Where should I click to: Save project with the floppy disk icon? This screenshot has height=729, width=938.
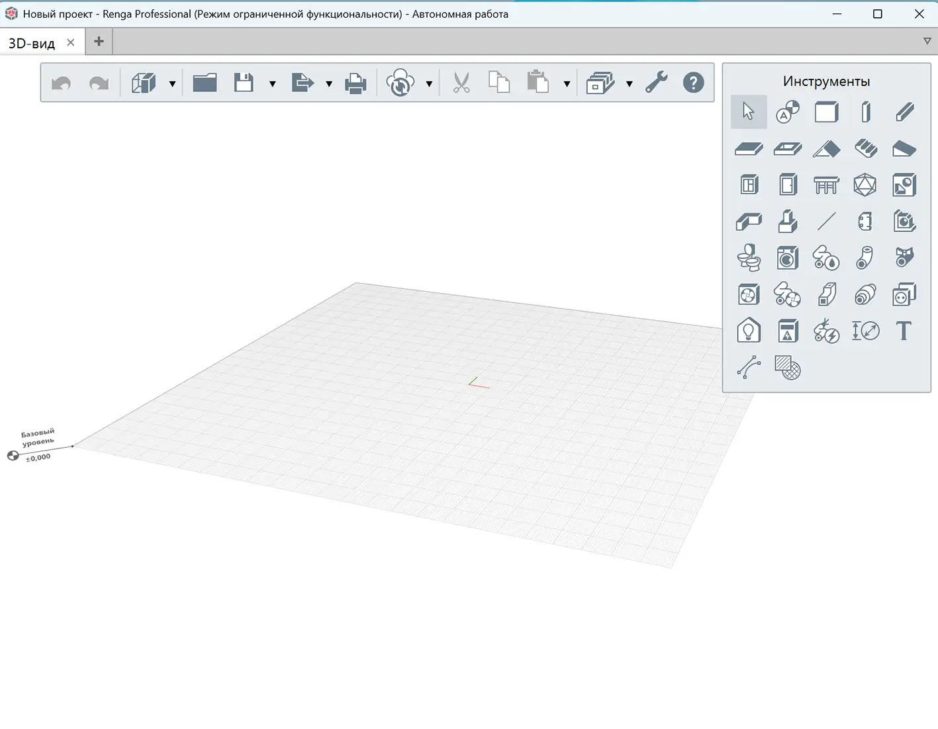click(x=244, y=83)
